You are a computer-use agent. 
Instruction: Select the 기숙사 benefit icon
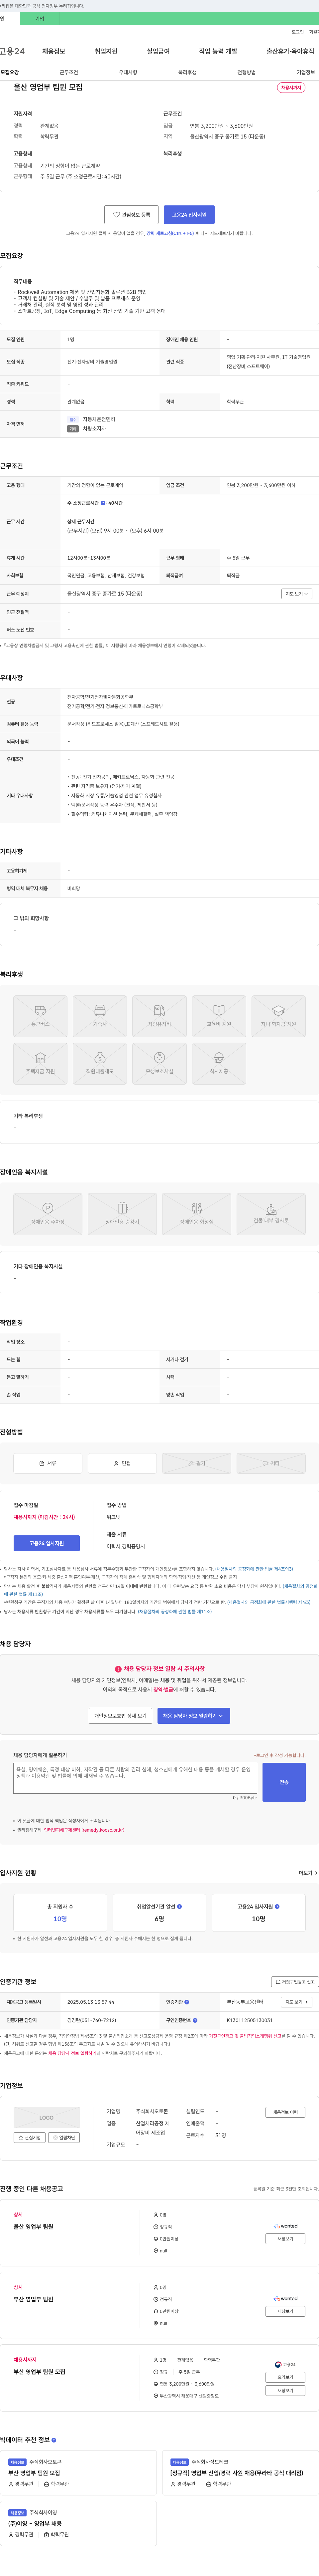pyautogui.click(x=100, y=1016)
